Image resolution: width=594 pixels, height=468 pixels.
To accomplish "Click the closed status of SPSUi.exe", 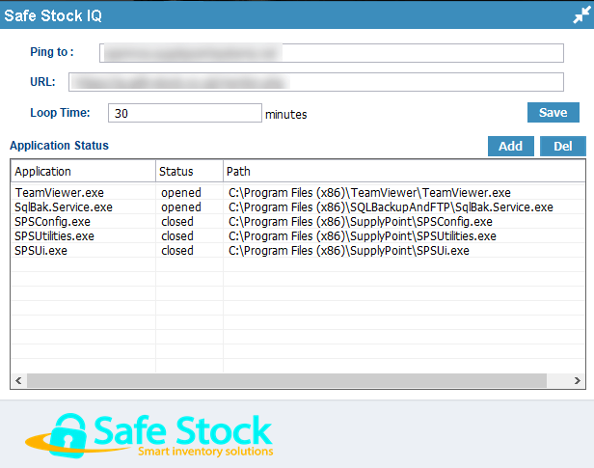I will coord(177,251).
